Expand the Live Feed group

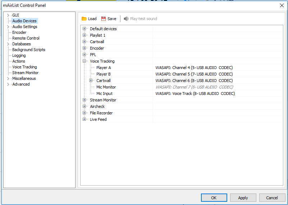coord(84,119)
